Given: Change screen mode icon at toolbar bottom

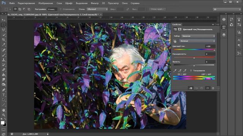Looking at the screenshot, I should point(3,134).
